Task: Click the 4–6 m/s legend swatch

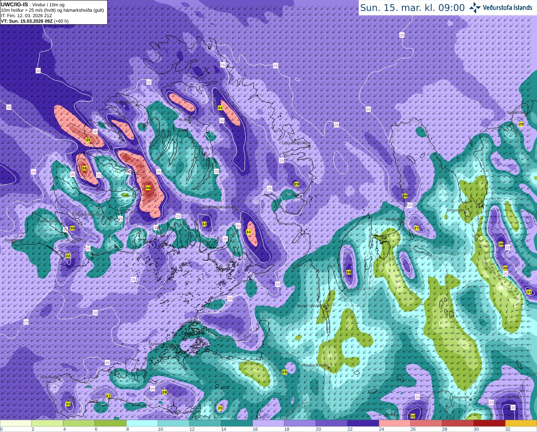Action: click(79, 423)
